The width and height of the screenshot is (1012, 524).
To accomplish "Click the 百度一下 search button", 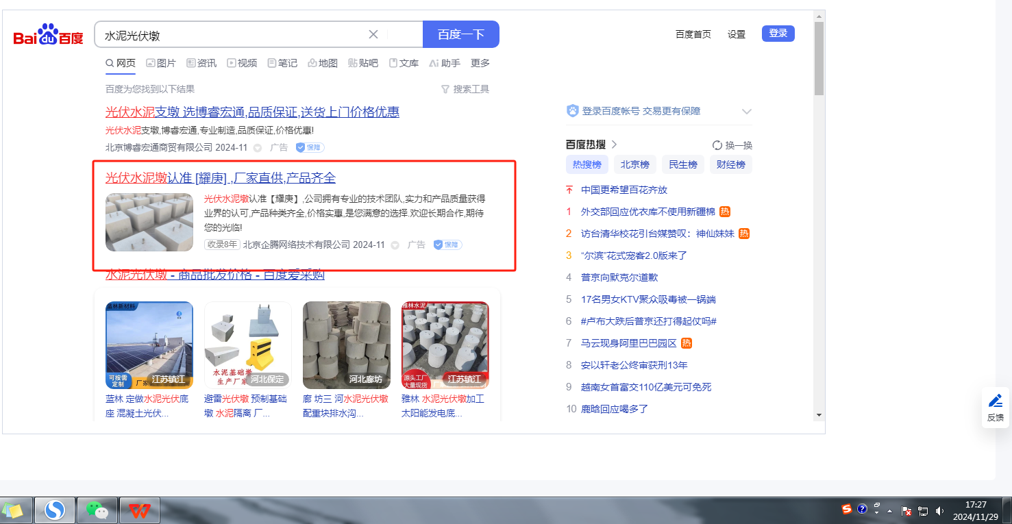I will pyautogui.click(x=461, y=34).
